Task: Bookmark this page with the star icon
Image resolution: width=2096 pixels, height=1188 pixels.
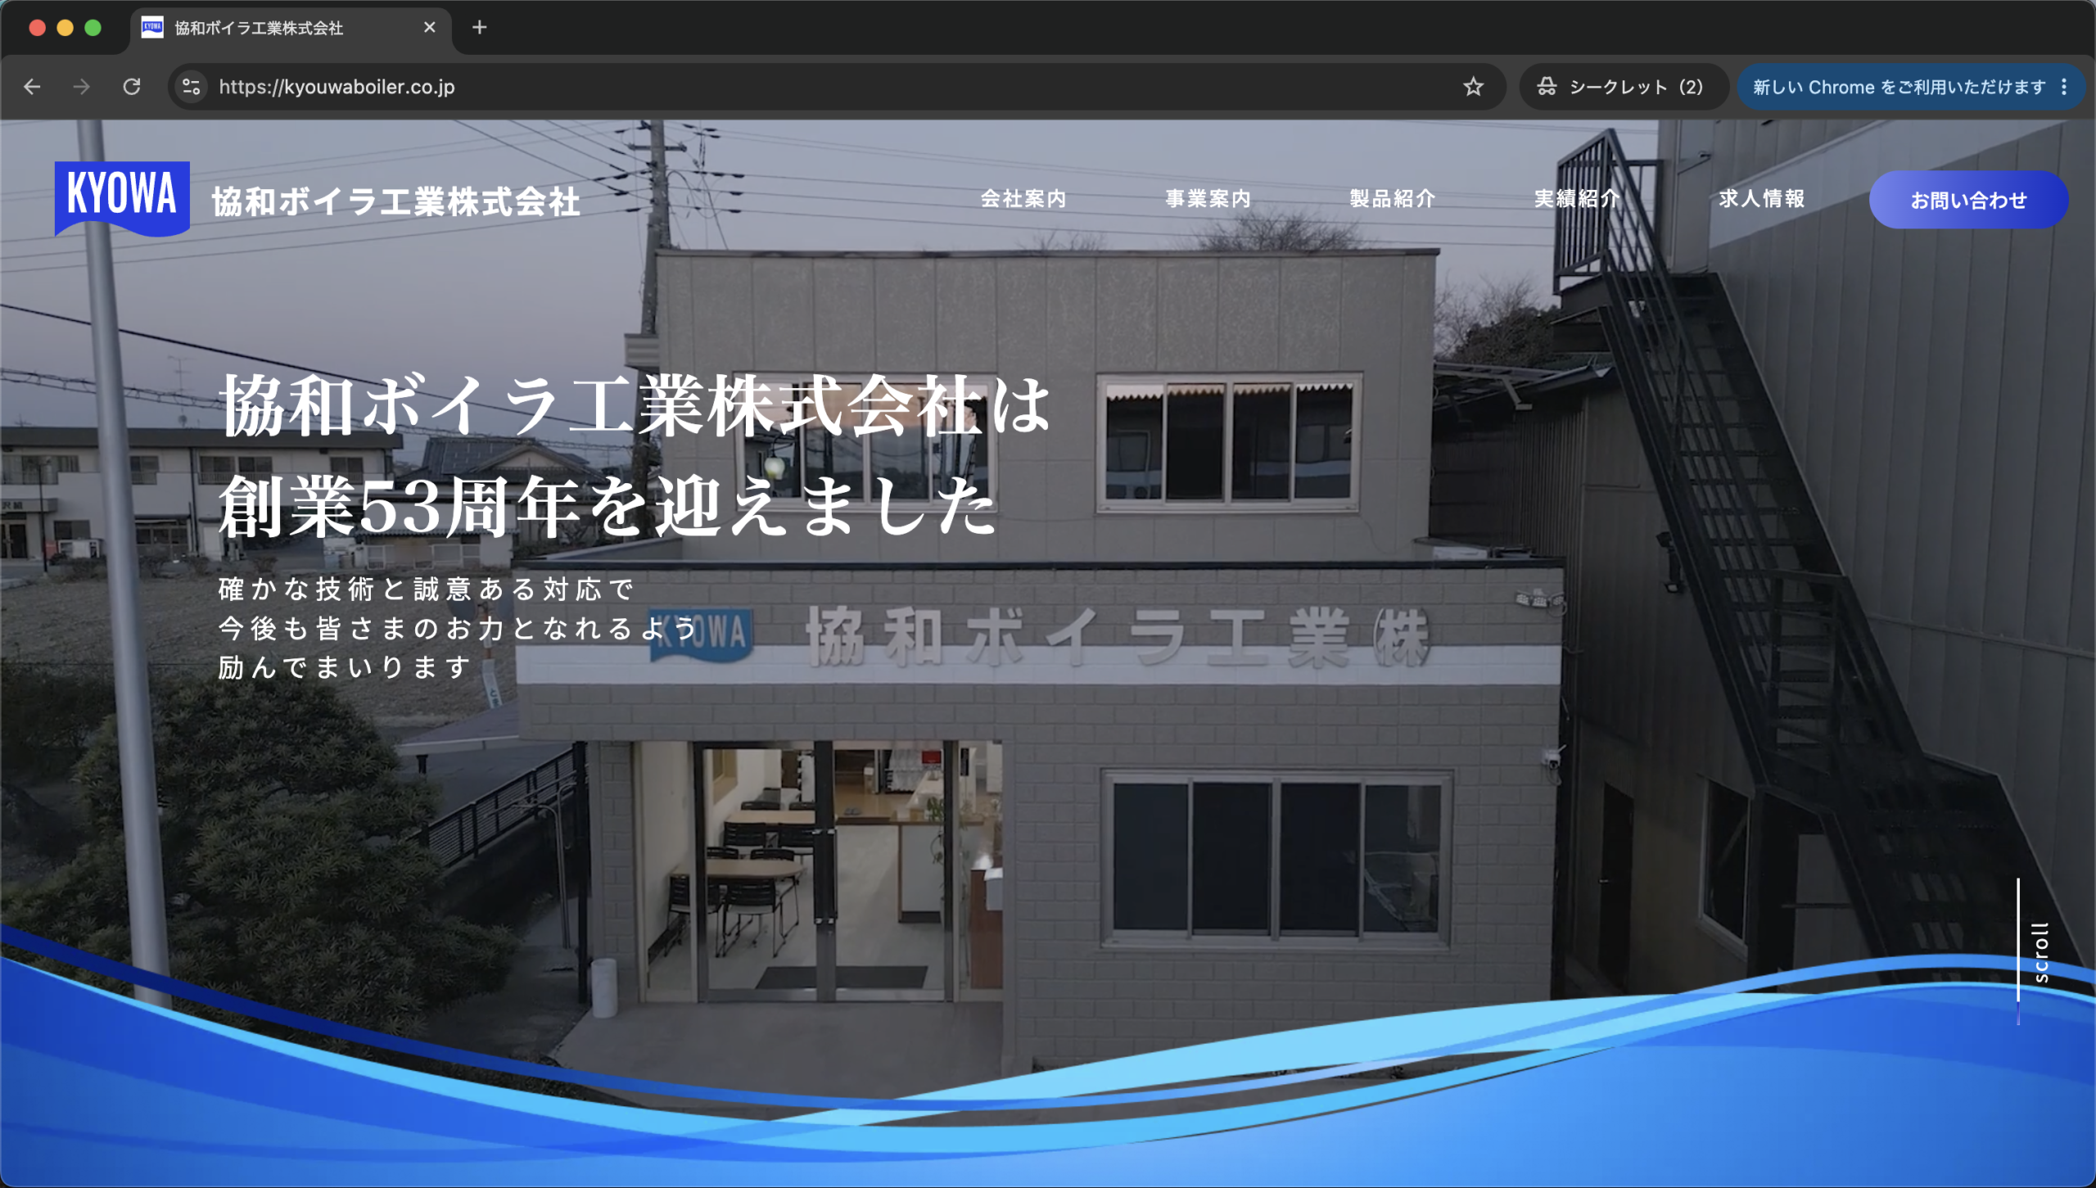Action: (x=1473, y=87)
